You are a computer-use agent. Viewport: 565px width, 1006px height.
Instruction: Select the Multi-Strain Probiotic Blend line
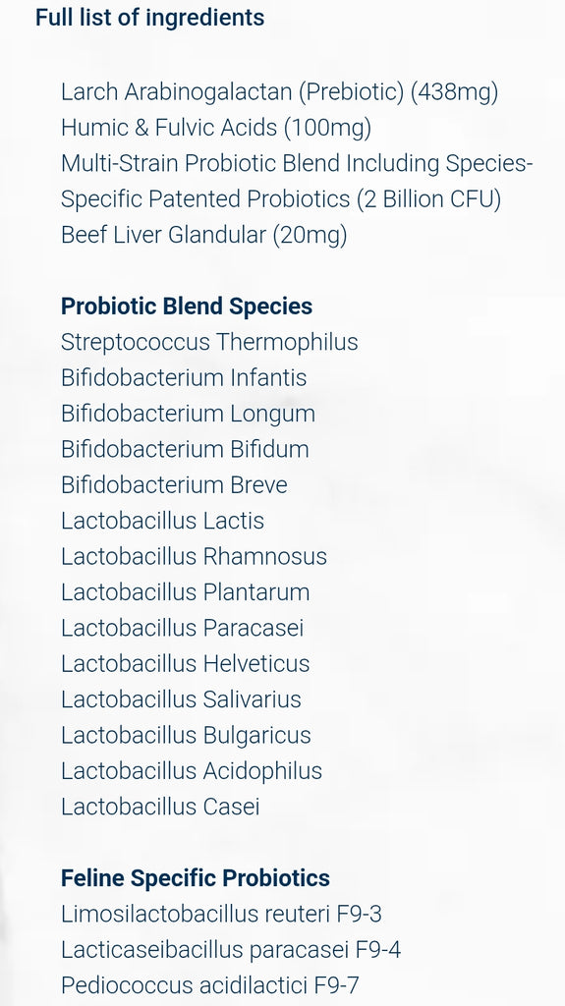(x=297, y=181)
